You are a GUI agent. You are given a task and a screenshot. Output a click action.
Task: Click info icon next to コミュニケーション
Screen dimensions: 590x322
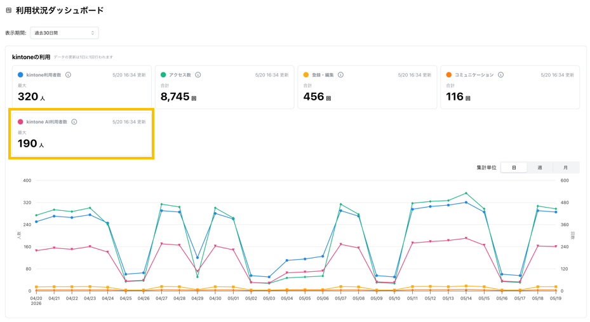tap(501, 75)
